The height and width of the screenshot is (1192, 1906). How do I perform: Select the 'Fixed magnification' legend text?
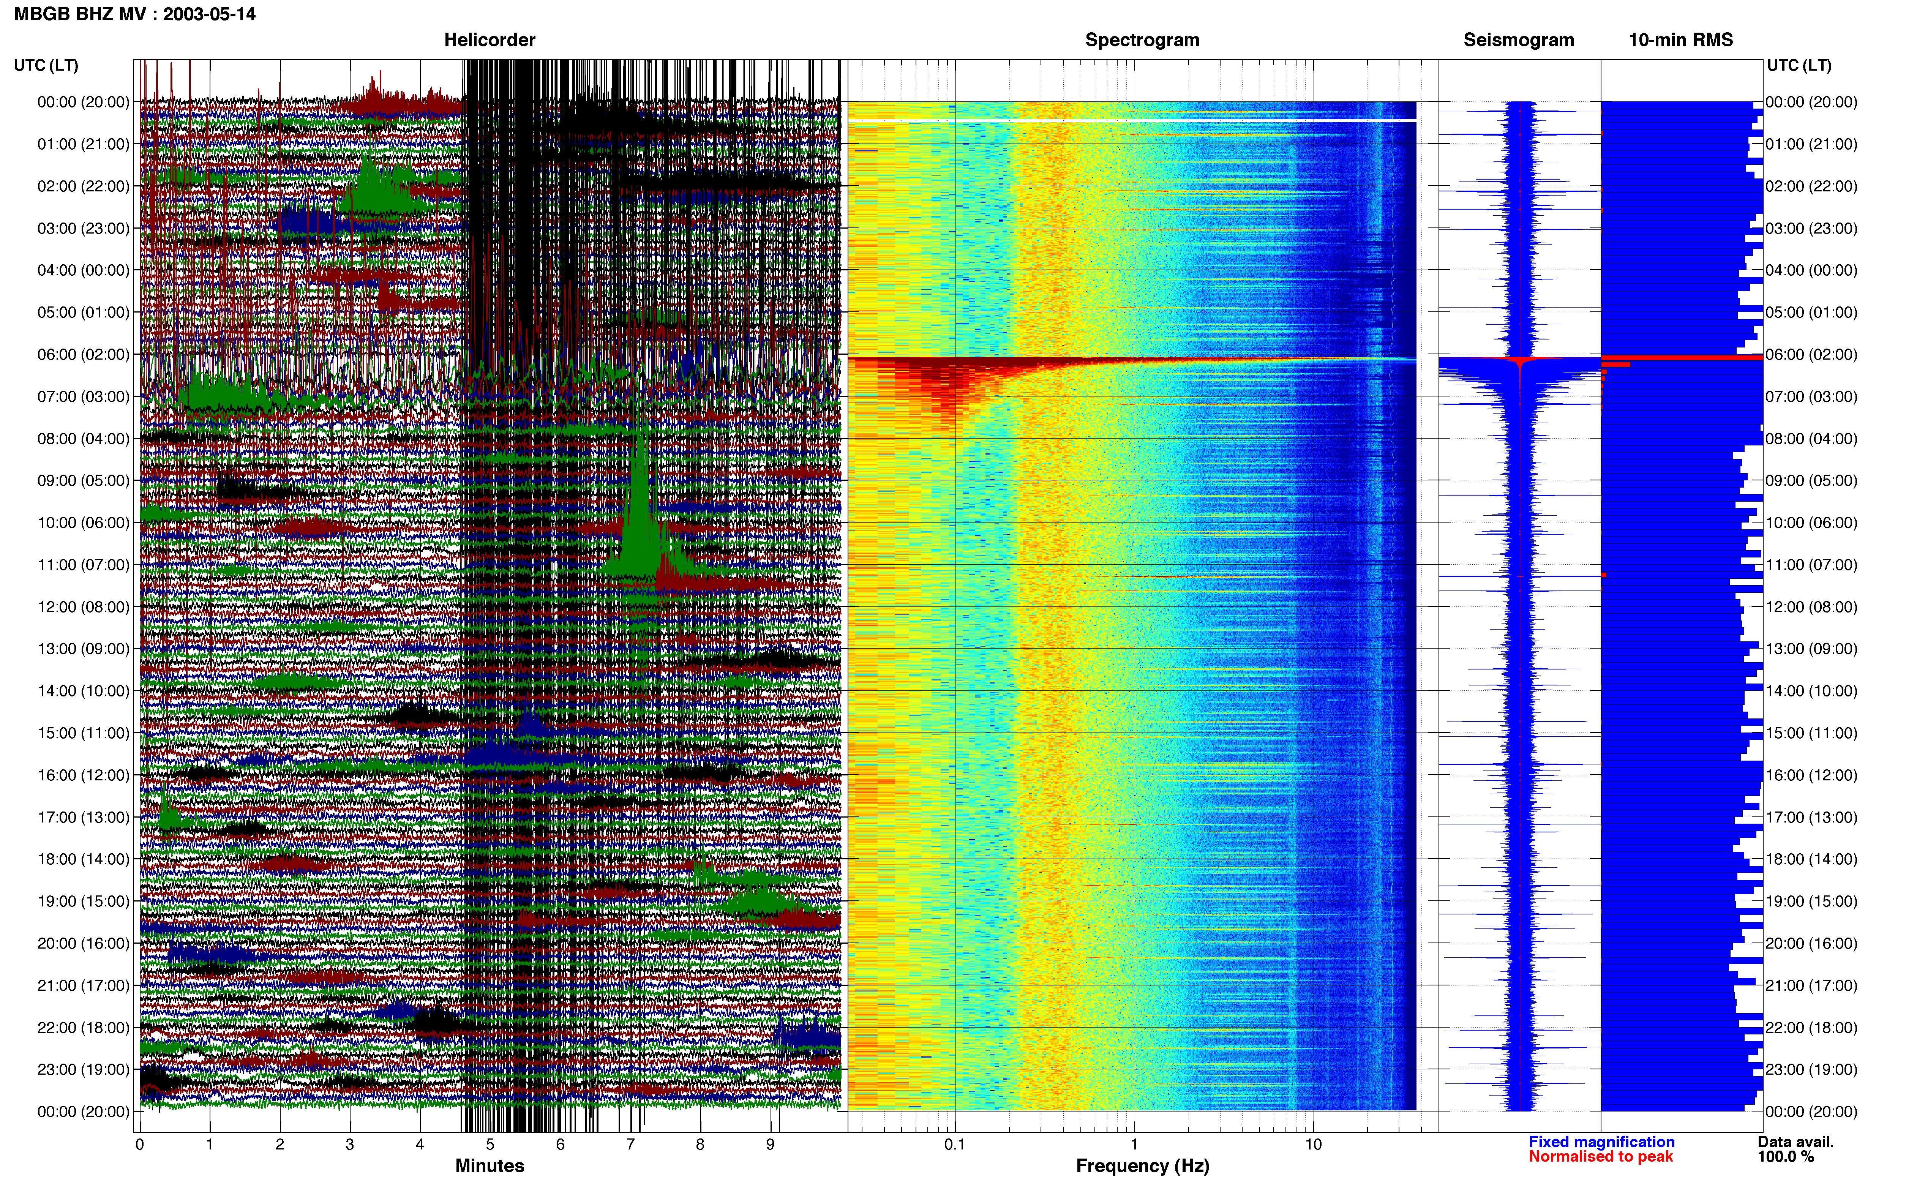point(1602,1141)
